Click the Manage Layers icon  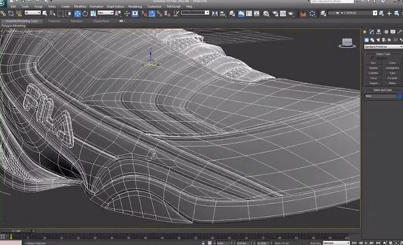click(324, 13)
